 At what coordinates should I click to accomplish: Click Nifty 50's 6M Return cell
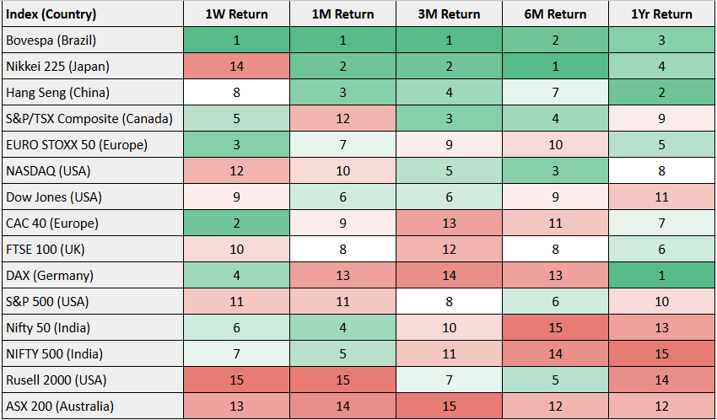[555, 328]
